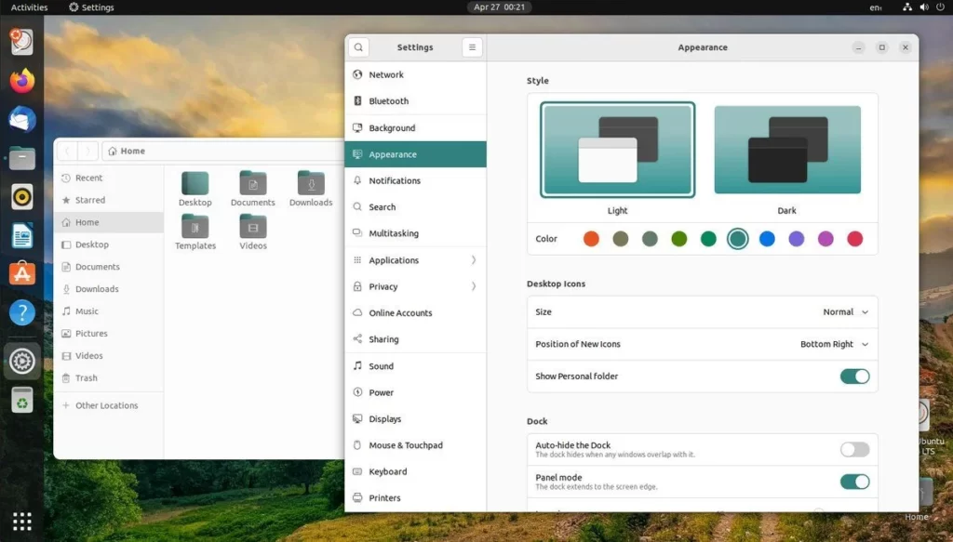Turn off Panel mode switch
This screenshot has height=542, width=953.
(854, 482)
